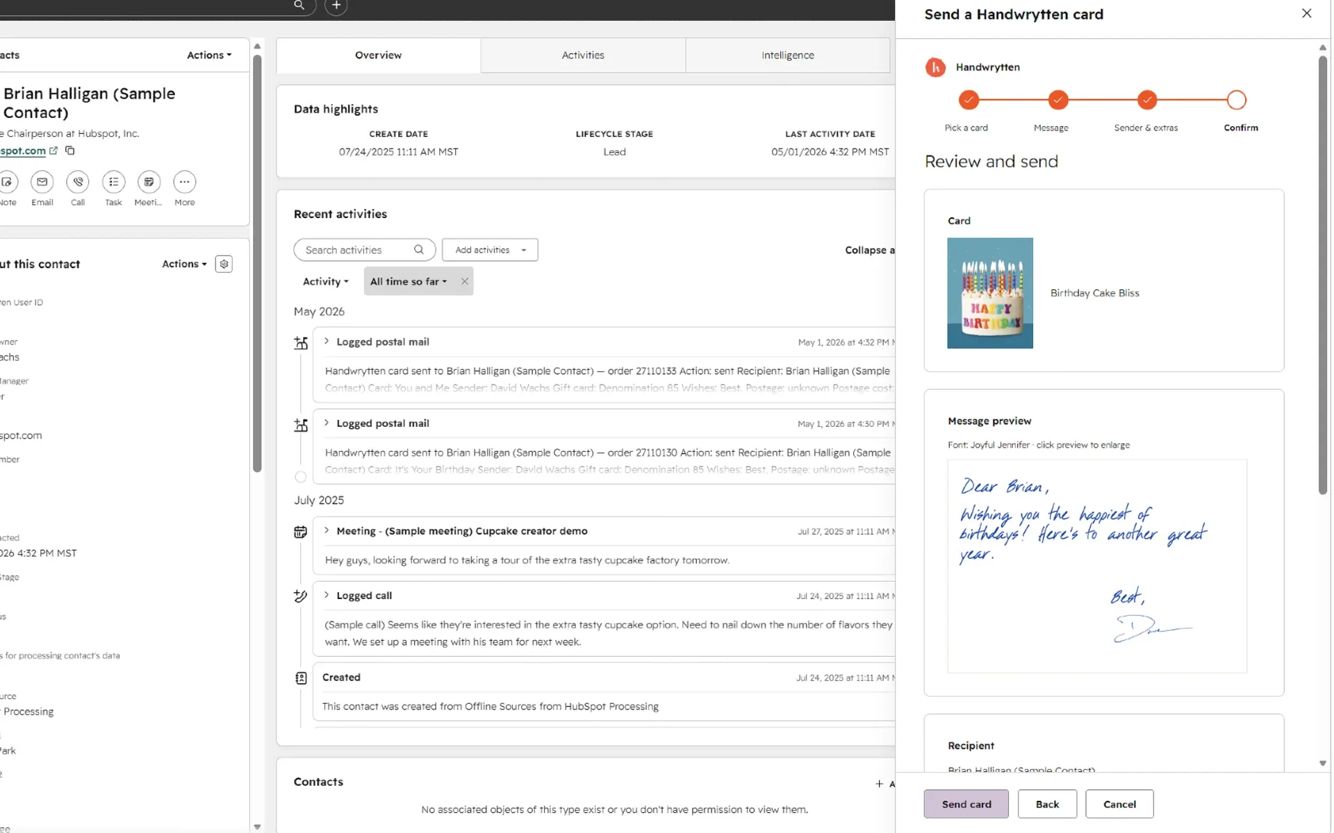The image size is (1334, 833).
Task: Start a Call with the phone icon
Action: 78,182
